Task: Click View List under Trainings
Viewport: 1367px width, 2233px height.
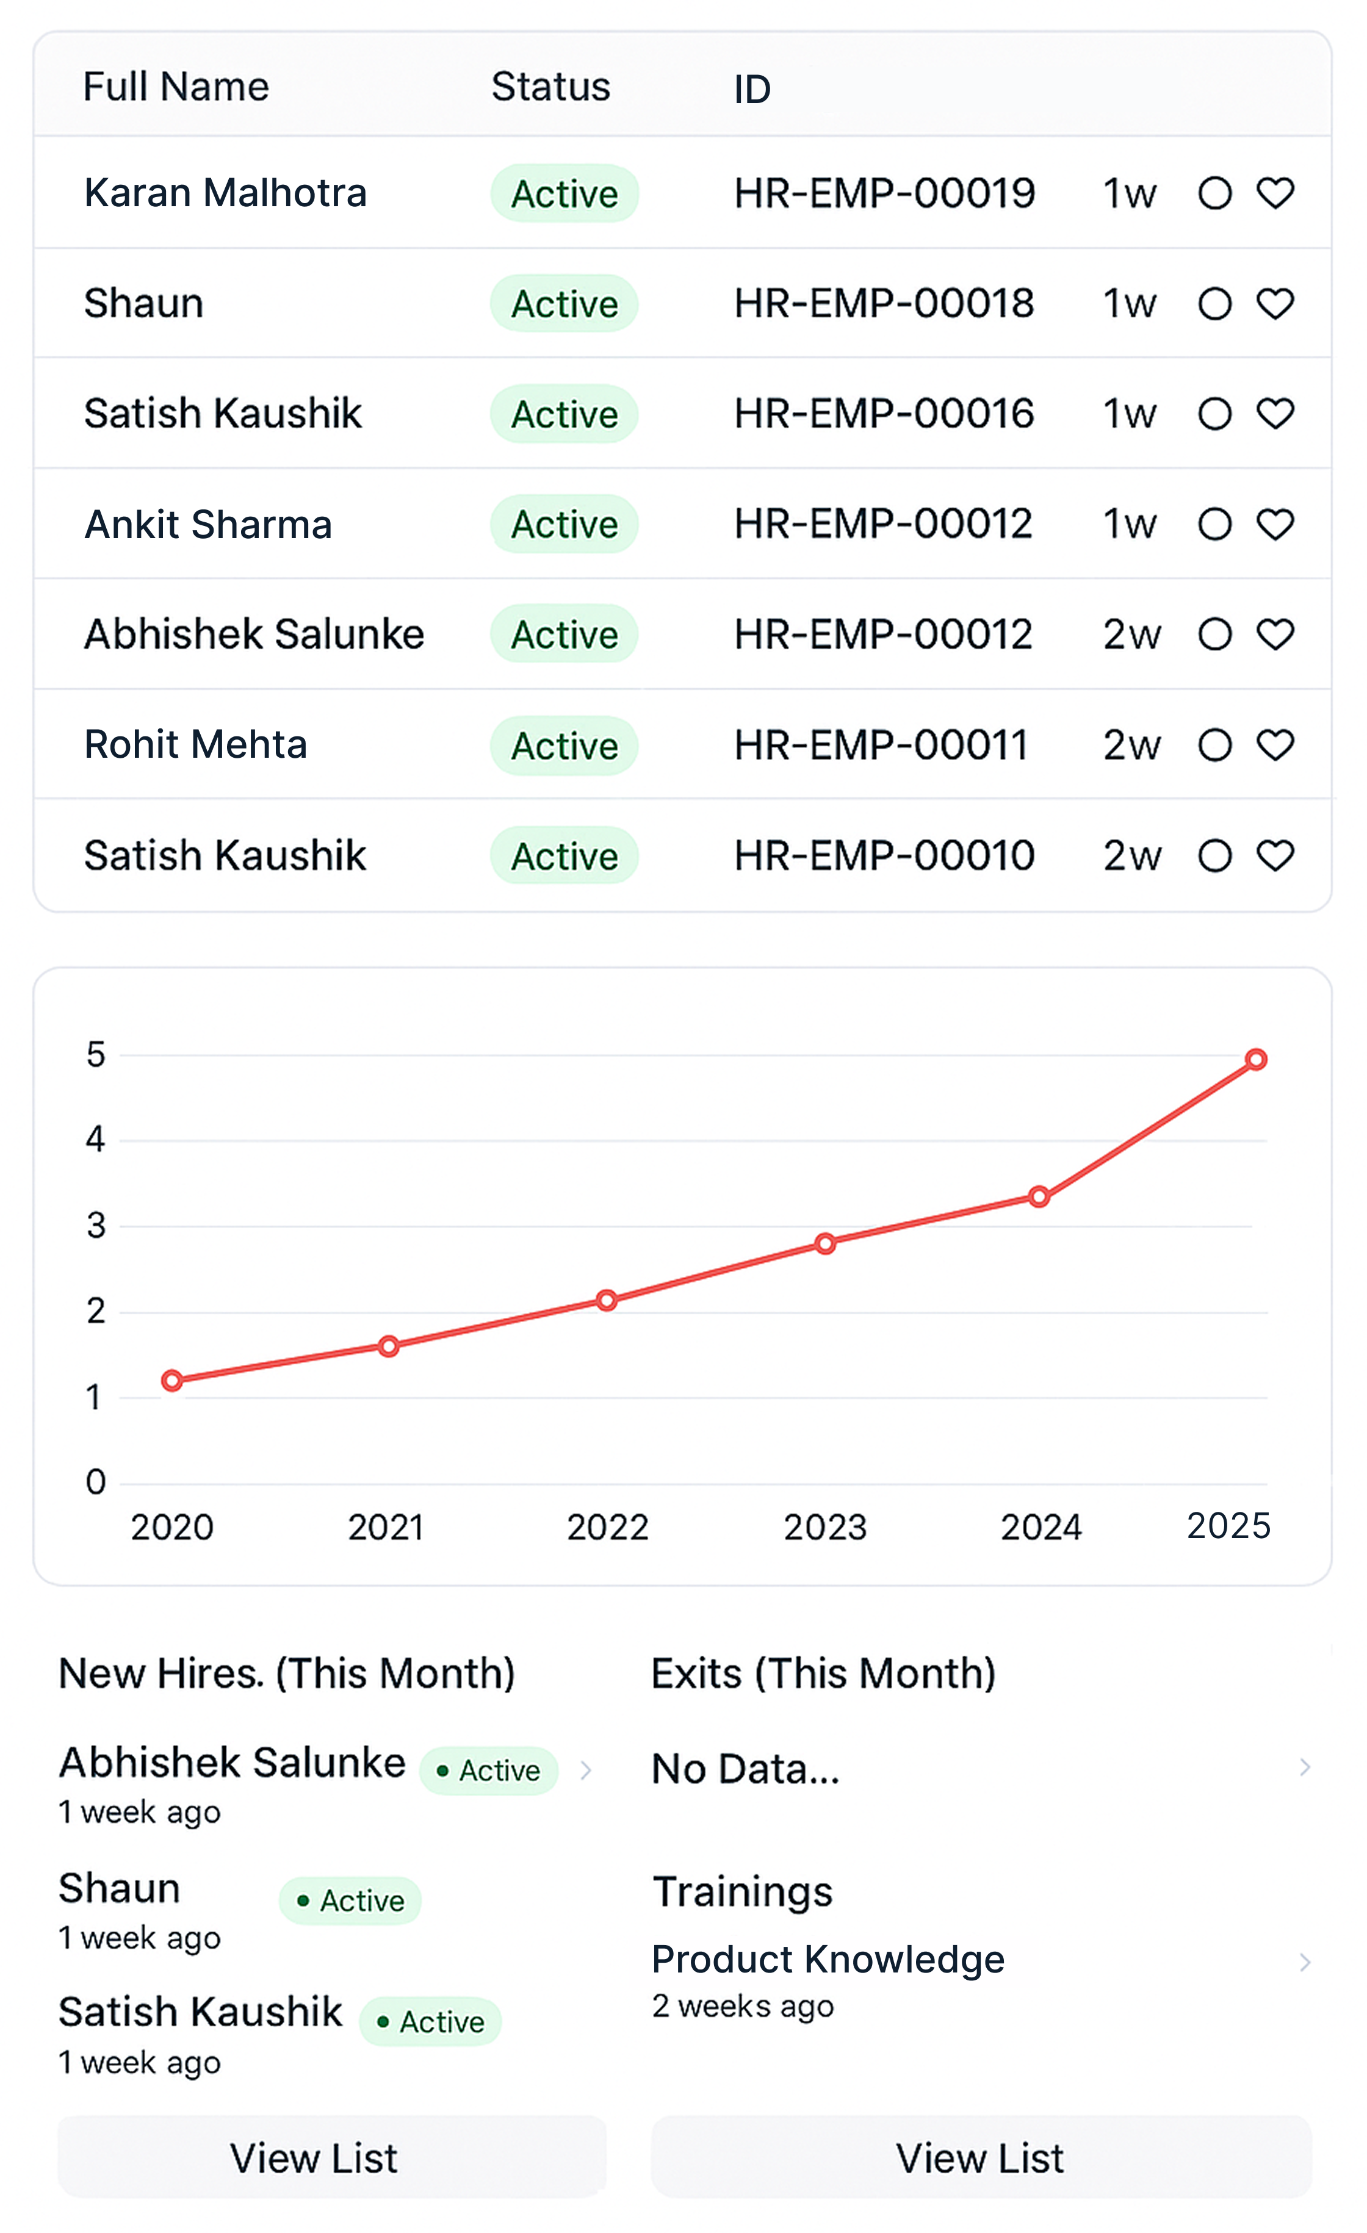Action: point(981,2158)
